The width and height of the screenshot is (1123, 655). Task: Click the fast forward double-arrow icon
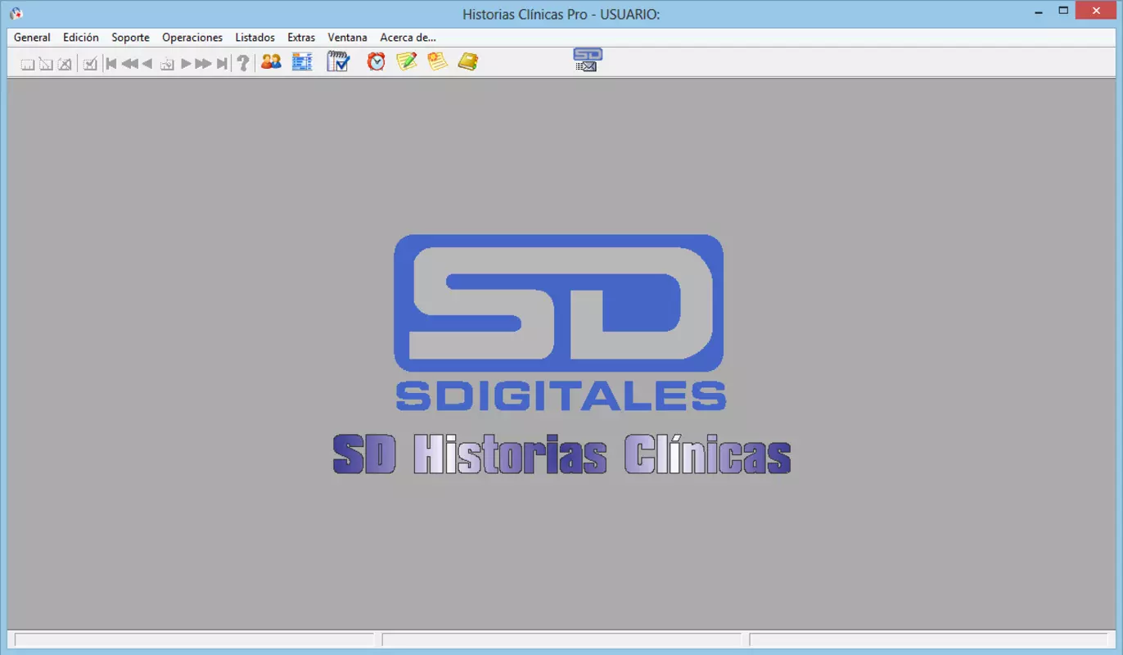pyautogui.click(x=203, y=64)
